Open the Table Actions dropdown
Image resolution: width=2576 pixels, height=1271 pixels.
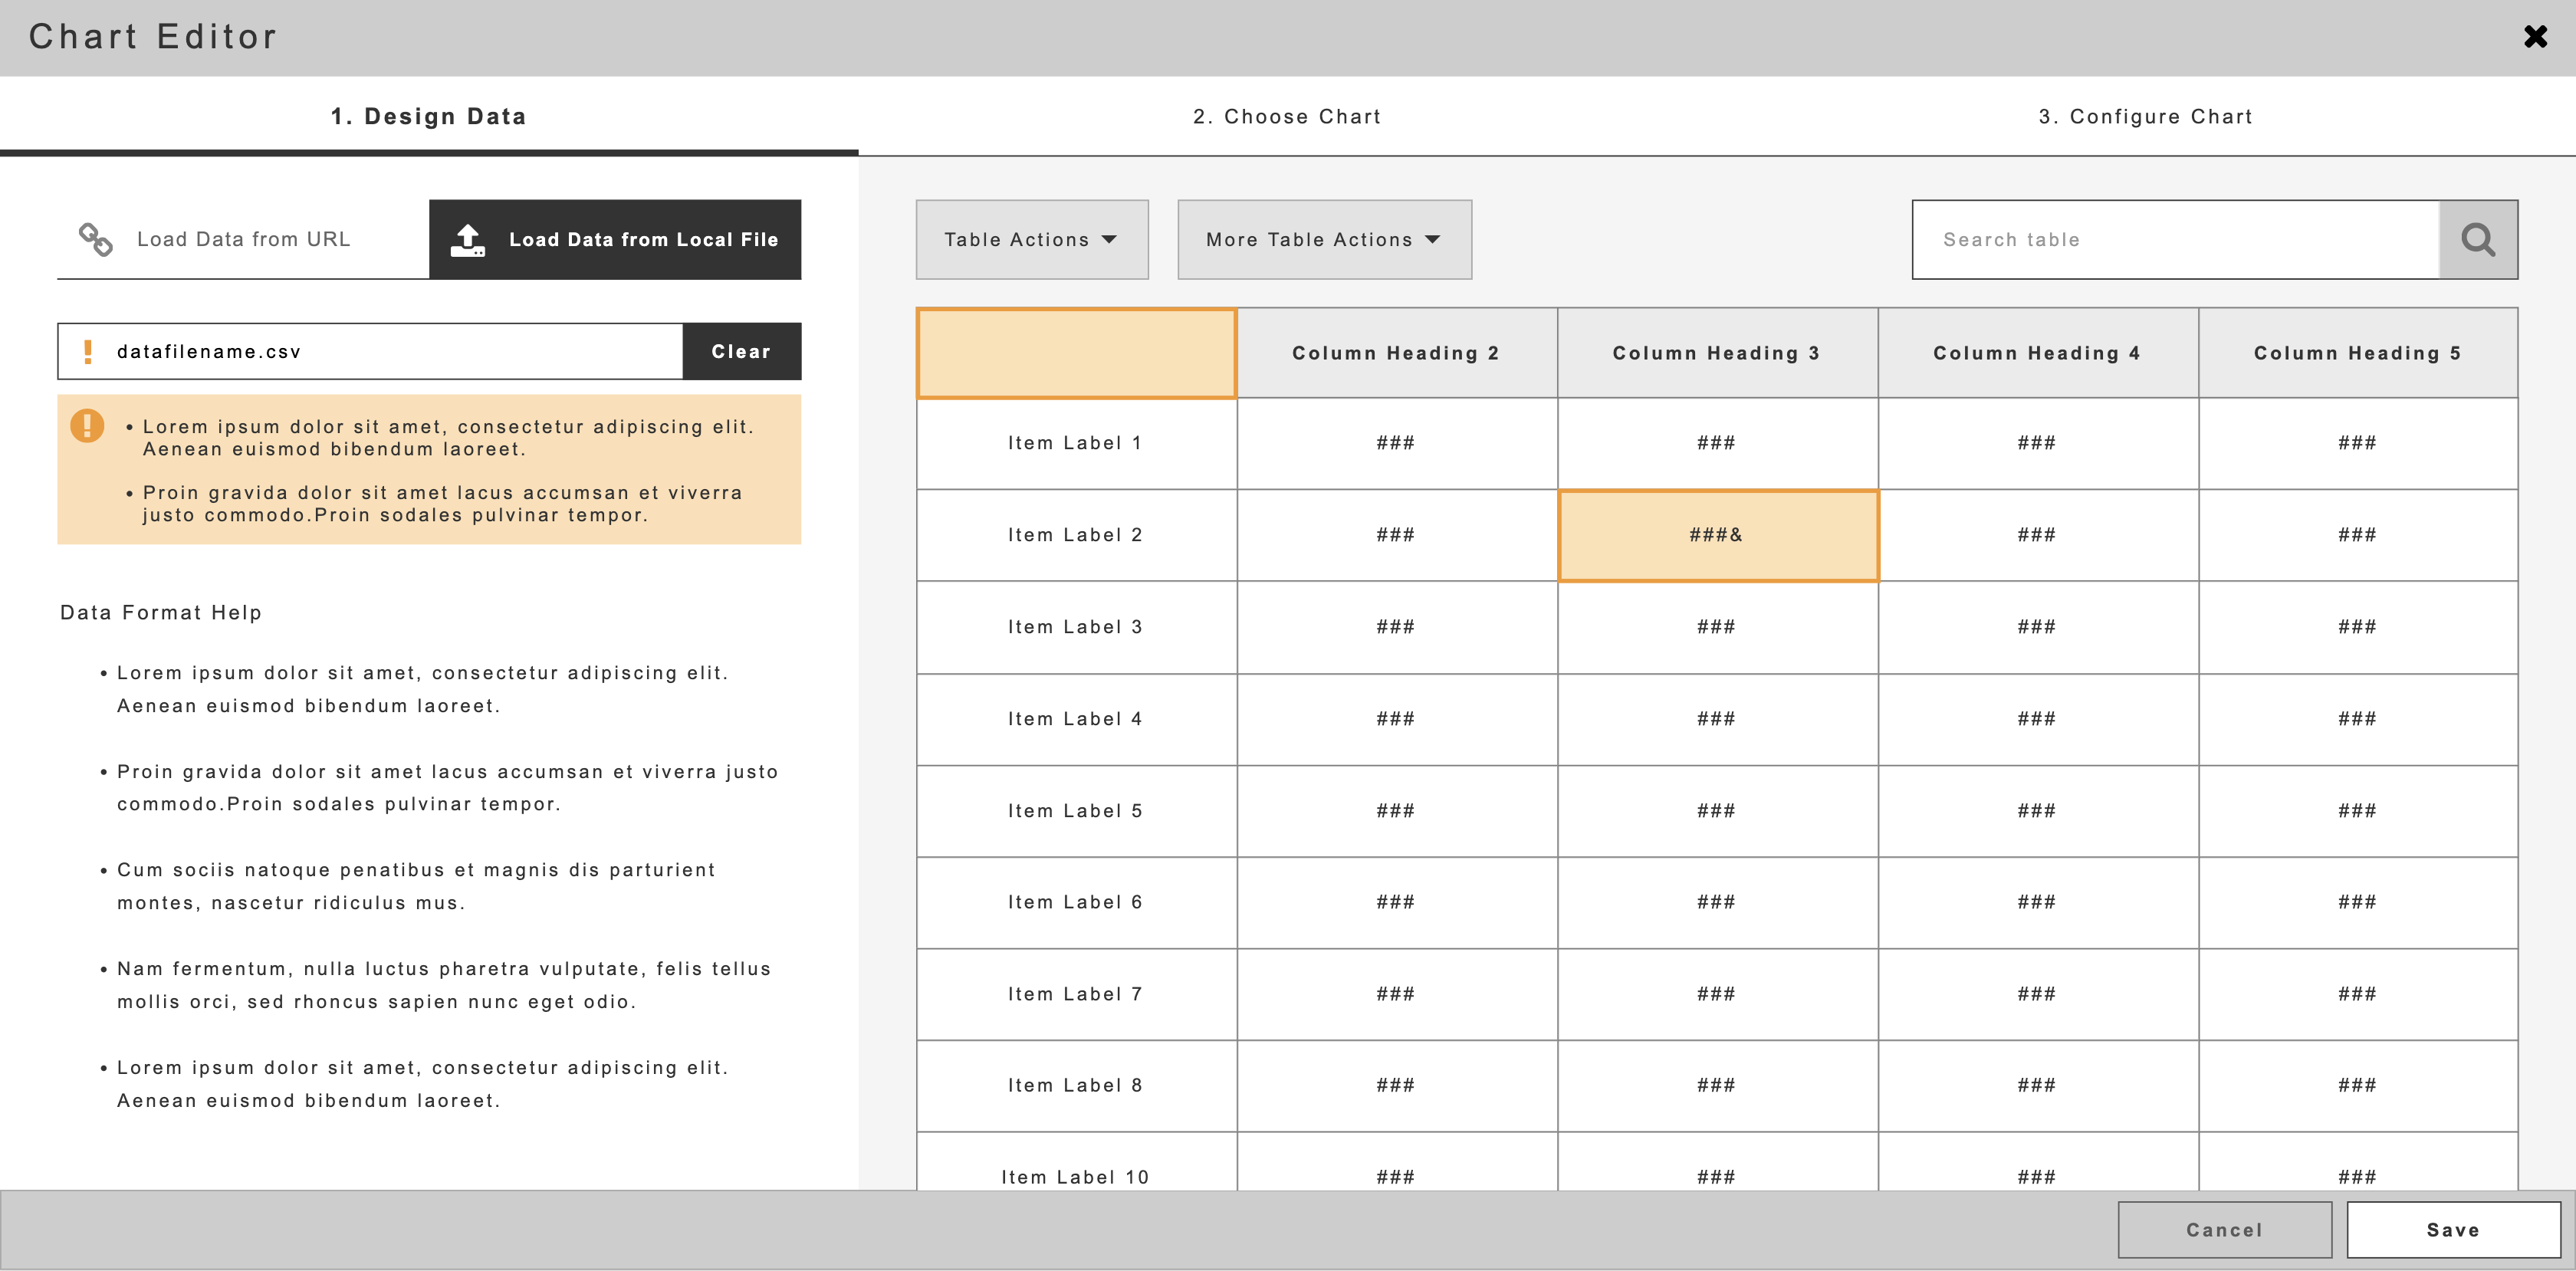pyautogui.click(x=1032, y=240)
